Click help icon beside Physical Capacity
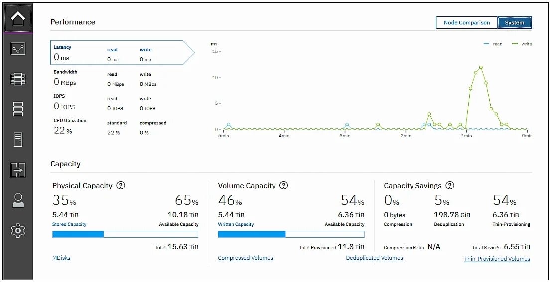The image size is (551, 282). tap(121, 185)
